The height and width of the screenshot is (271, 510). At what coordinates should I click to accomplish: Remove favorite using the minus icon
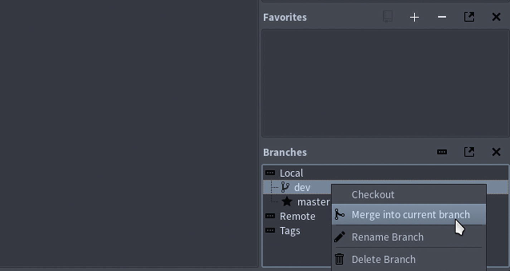pyautogui.click(x=442, y=17)
